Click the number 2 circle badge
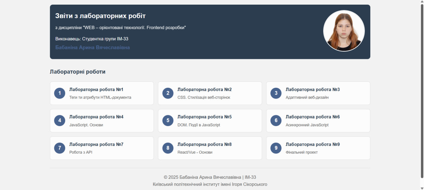 tap(168, 93)
